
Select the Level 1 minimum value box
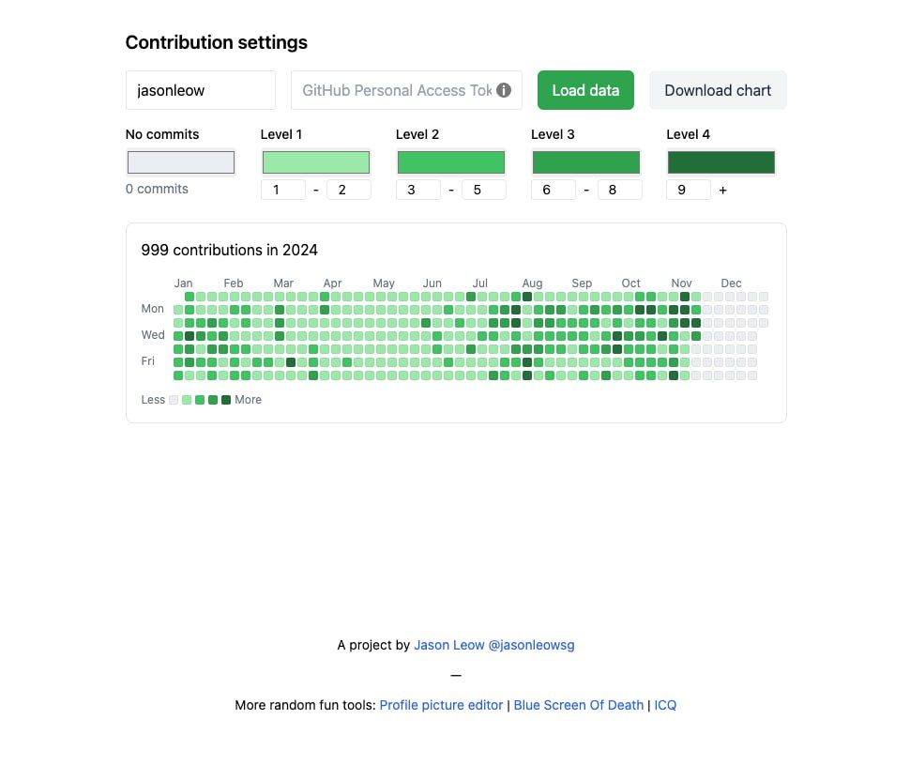(x=283, y=190)
